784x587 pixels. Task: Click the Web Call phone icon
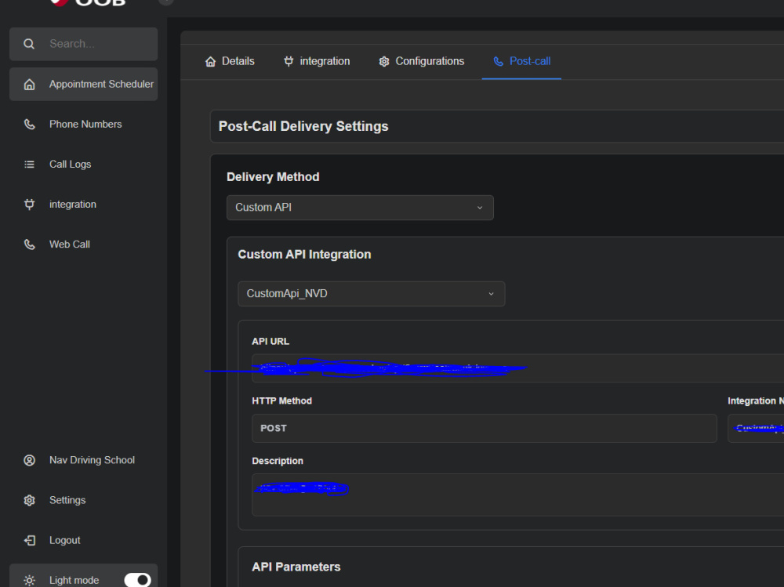point(30,244)
